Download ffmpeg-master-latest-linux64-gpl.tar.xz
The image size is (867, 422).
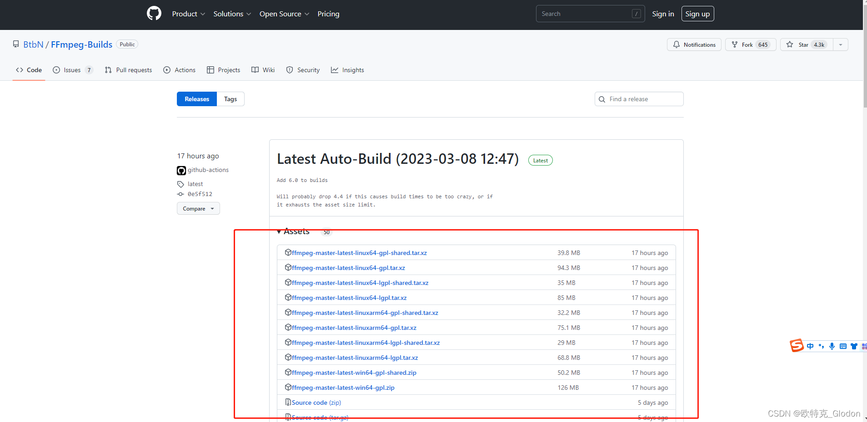(348, 268)
